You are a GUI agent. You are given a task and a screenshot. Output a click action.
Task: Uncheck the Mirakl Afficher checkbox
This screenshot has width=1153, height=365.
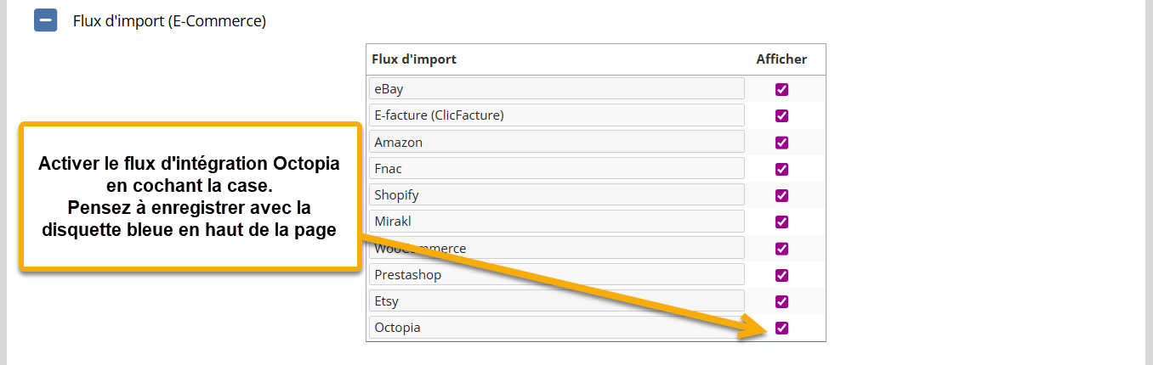coord(781,222)
